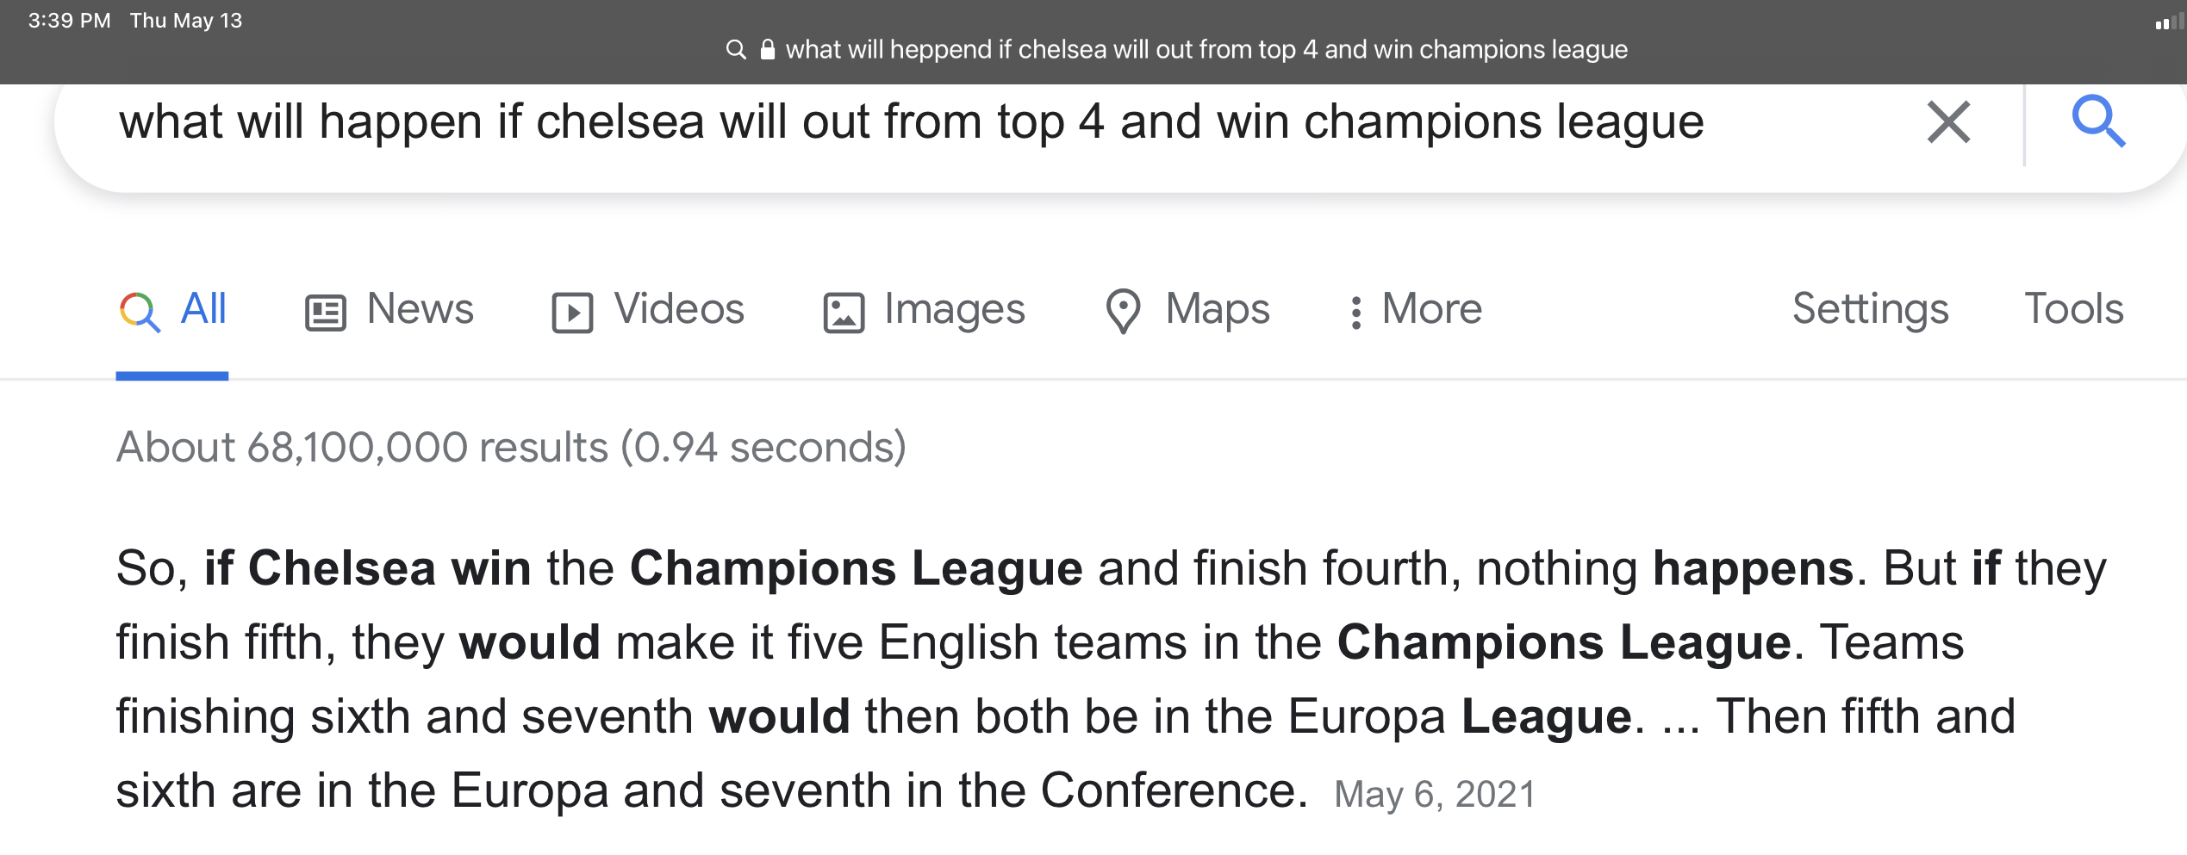Tap the magnifier icon in address bar
This screenshot has height=855, width=2187.
(x=735, y=50)
